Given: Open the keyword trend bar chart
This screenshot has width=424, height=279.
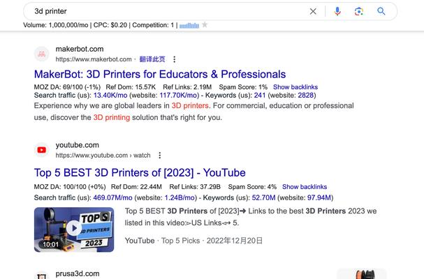Looking at the screenshot, I should click(189, 25).
